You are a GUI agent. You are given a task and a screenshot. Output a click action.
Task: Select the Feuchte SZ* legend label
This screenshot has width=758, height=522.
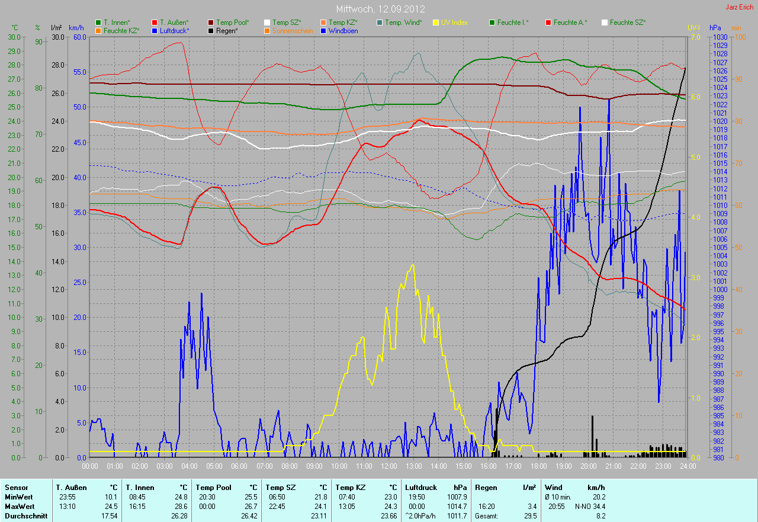click(628, 23)
